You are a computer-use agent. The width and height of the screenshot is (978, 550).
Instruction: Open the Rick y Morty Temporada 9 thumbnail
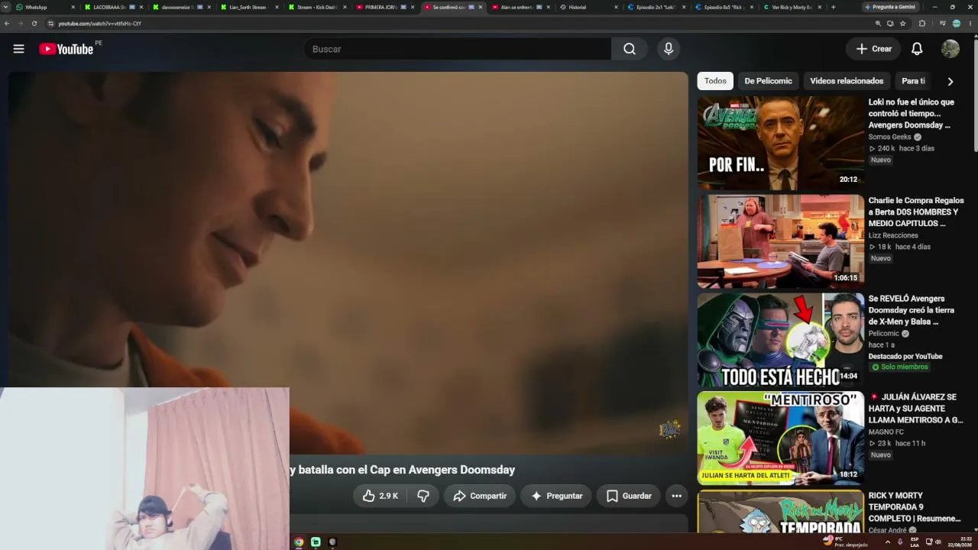click(780, 512)
